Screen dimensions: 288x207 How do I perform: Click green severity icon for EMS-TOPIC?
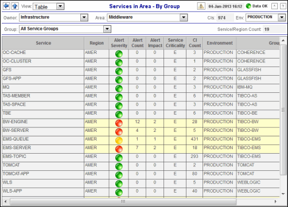119,158
